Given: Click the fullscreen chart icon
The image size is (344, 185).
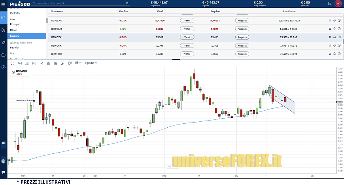Looking at the screenshot, I should pos(12,63).
